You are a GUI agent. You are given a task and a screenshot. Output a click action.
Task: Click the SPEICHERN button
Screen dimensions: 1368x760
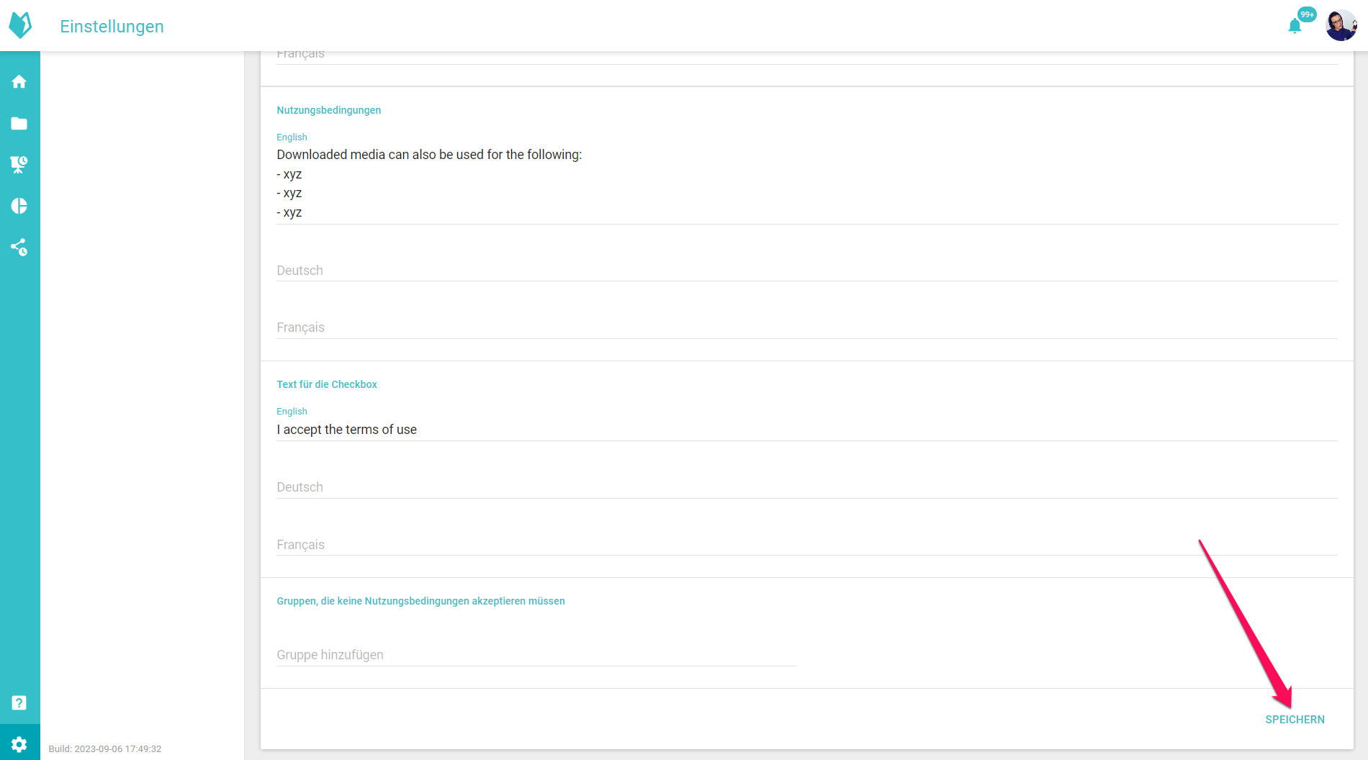[1295, 720]
